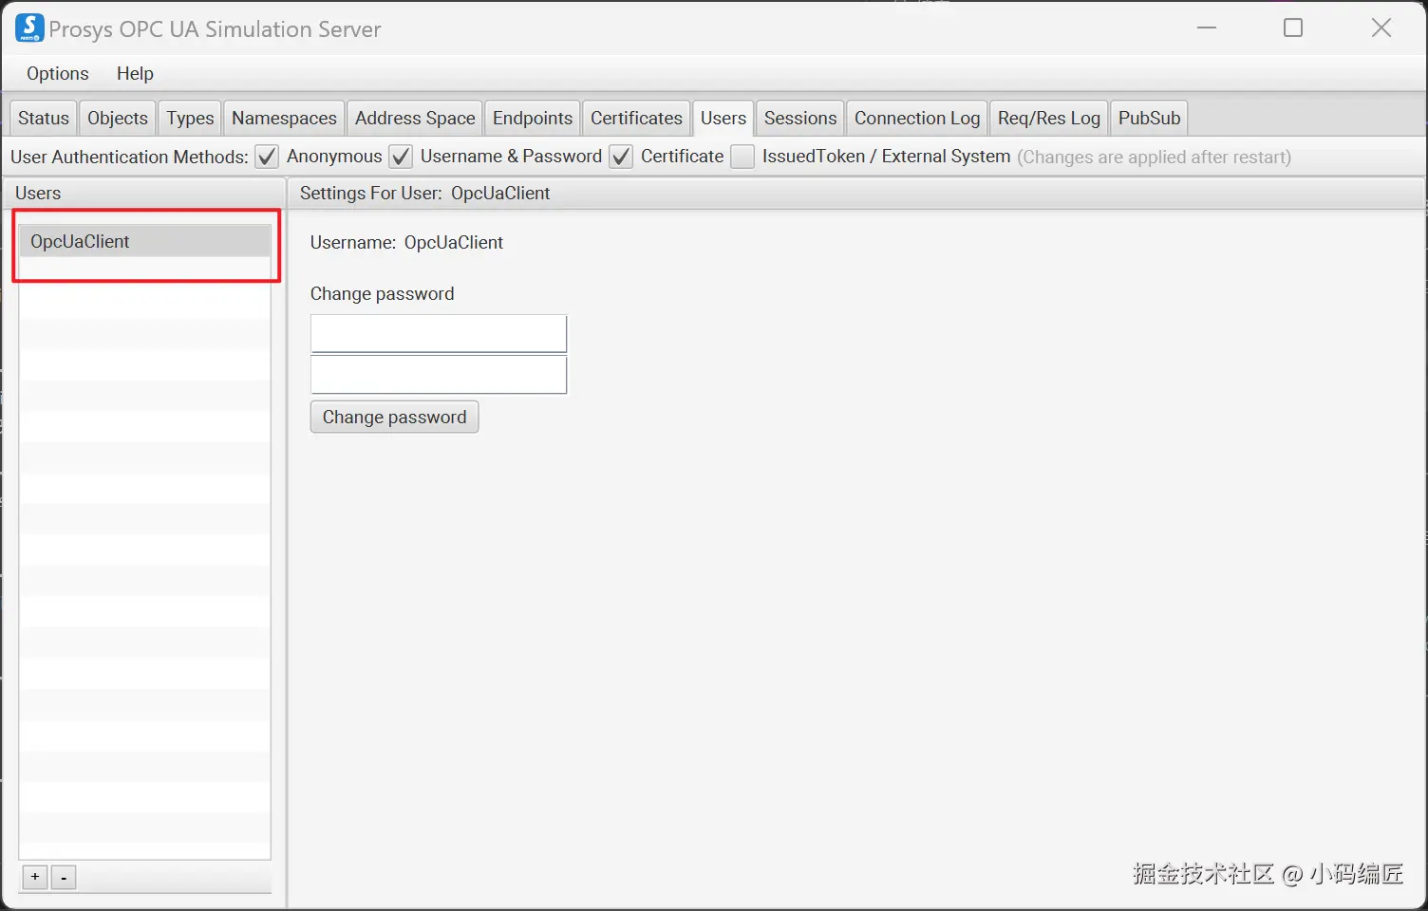Screen dimensions: 1428x911
Task: Open the Types tab
Action: pos(190,118)
